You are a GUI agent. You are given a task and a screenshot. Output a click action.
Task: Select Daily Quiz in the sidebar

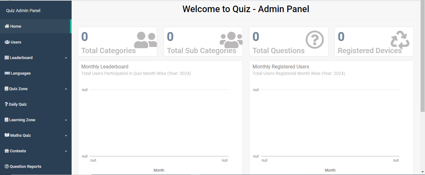[x=18, y=104]
